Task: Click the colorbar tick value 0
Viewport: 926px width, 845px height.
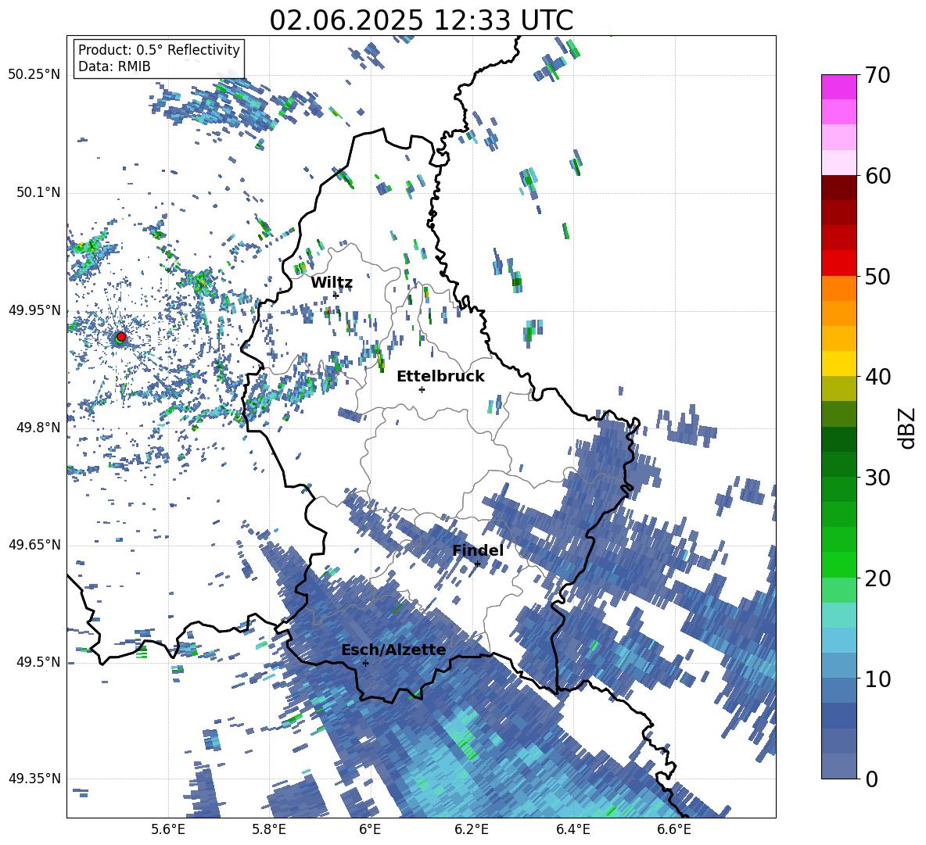Action: [x=871, y=779]
